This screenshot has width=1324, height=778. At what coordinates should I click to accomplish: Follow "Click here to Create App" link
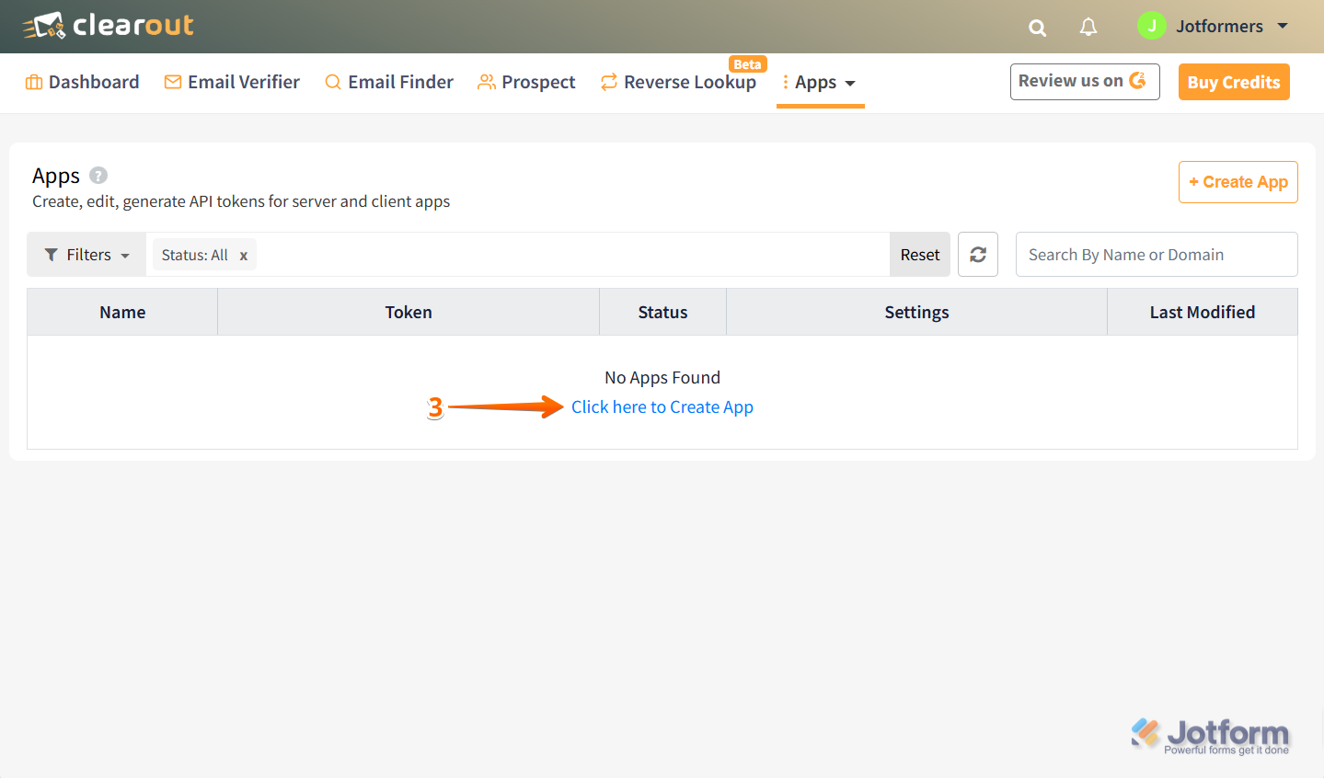(662, 407)
